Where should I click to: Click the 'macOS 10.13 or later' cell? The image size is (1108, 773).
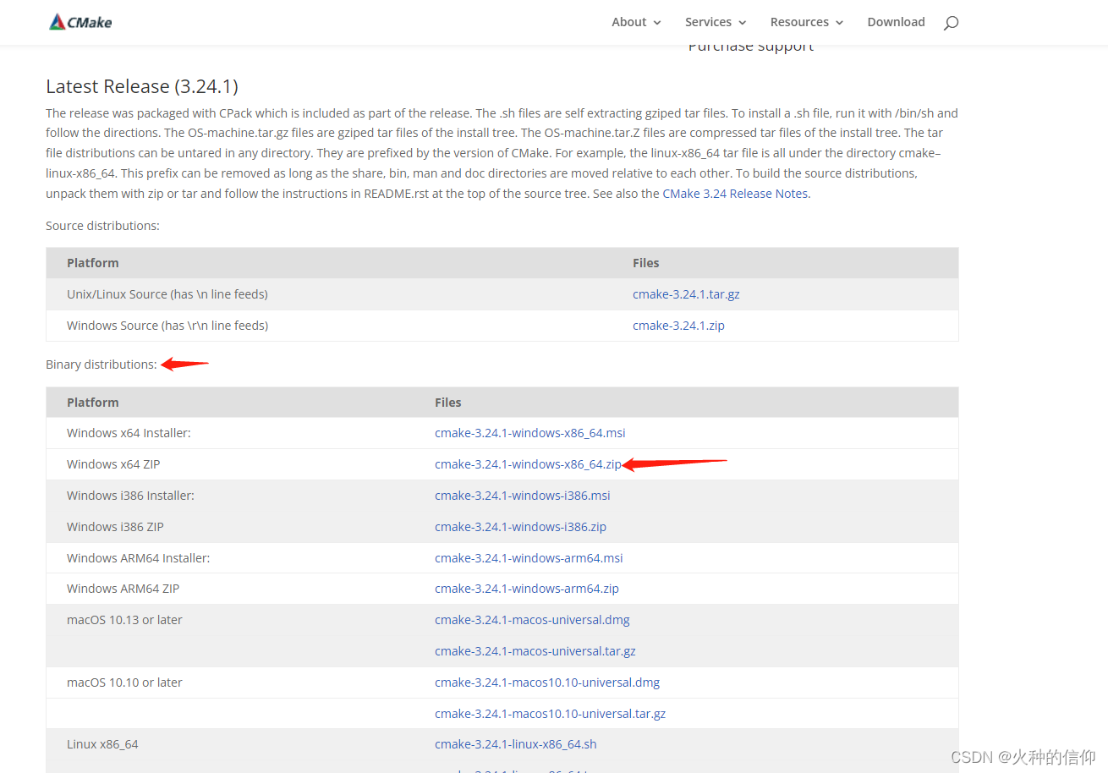[x=124, y=620]
